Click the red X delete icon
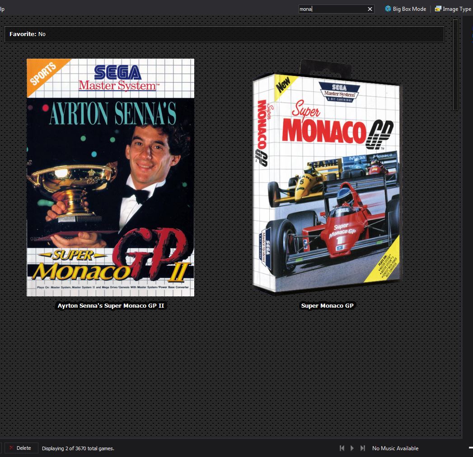 tap(11, 448)
